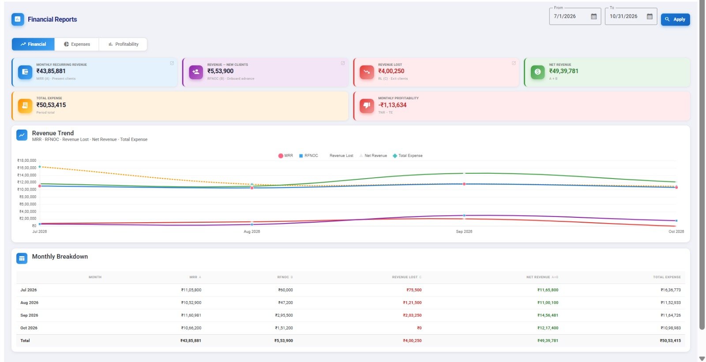
Task: Click the Monthly Breakdown table icon
Action: click(22, 258)
